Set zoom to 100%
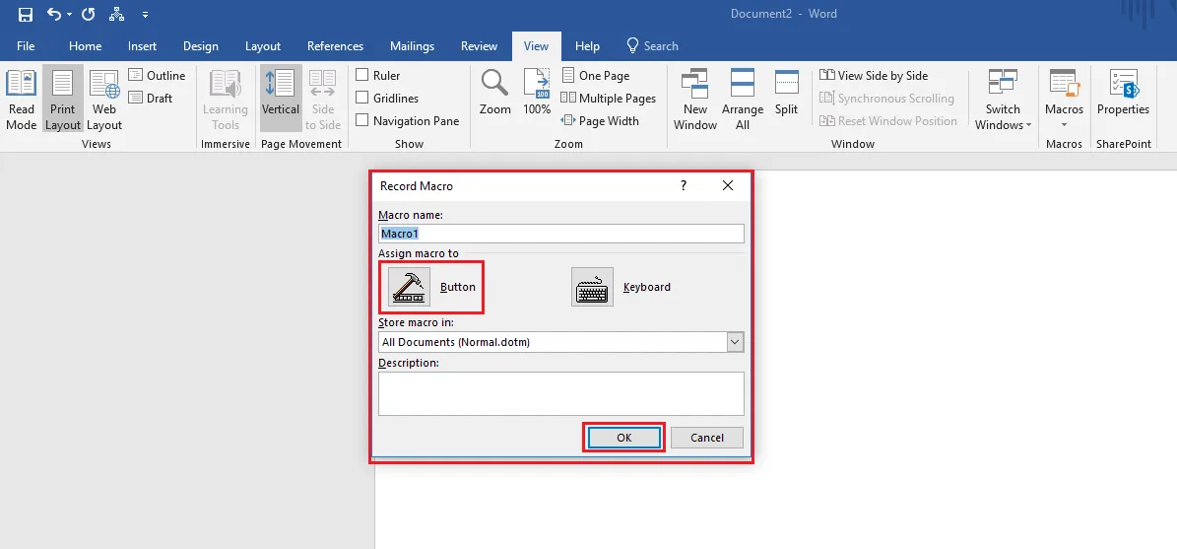1177x549 pixels. (x=537, y=92)
